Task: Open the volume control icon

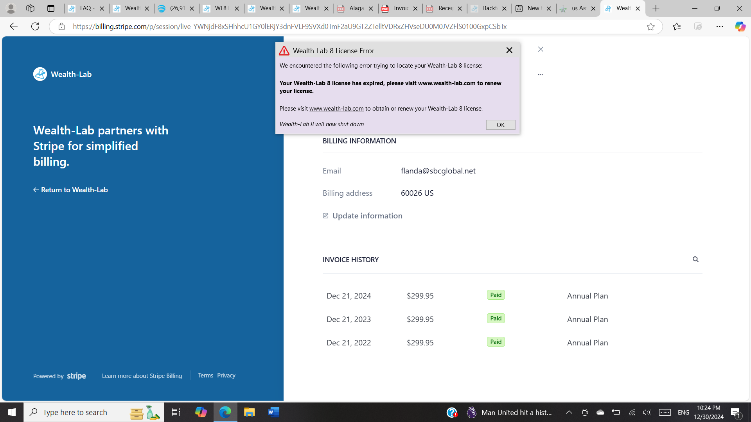Action: 647,412
